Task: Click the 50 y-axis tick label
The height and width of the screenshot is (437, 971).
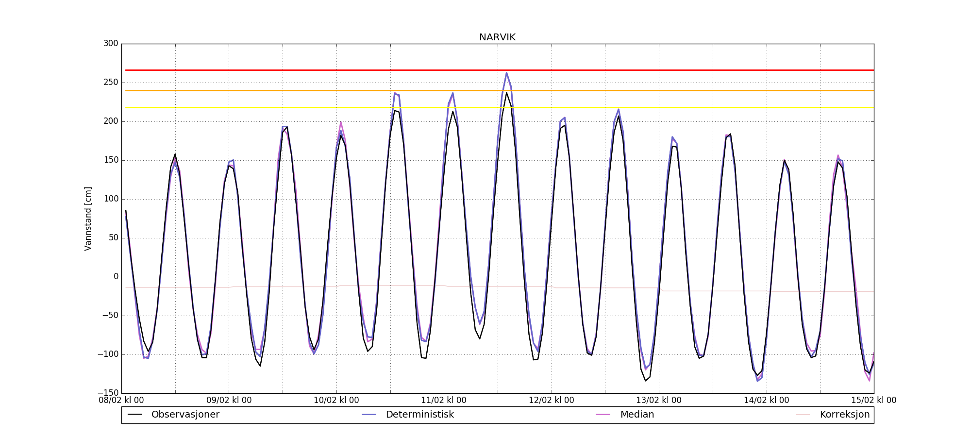Action: [113, 238]
